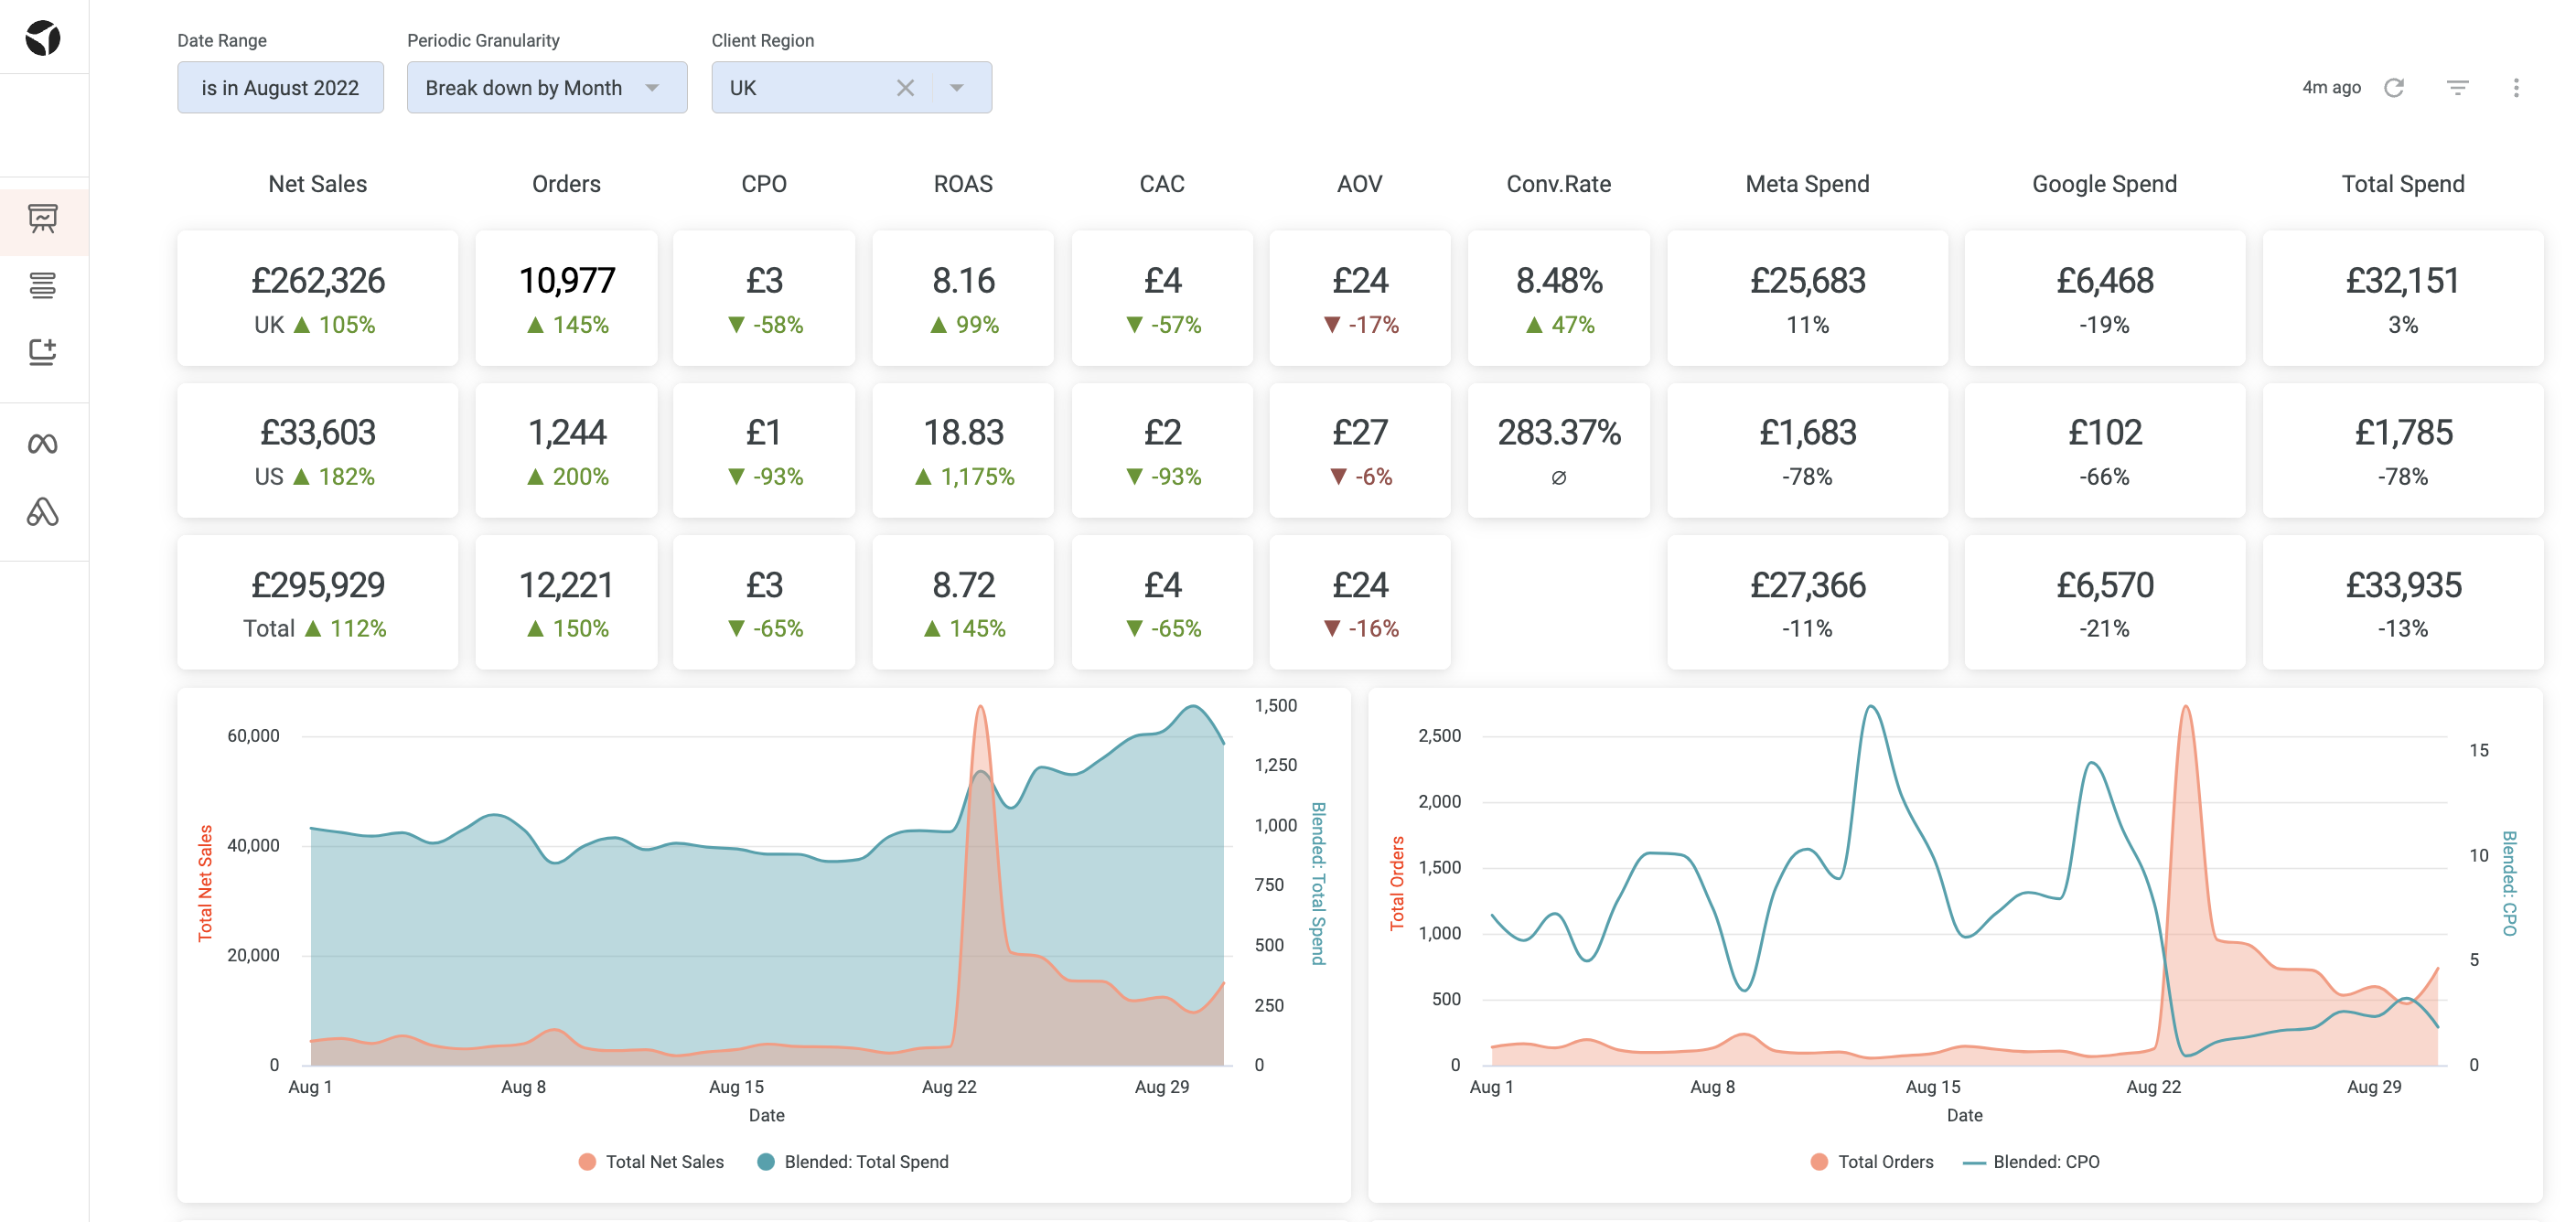Image resolution: width=2576 pixels, height=1222 pixels.
Task: Click the ROAS column header
Action: [963, 184]
